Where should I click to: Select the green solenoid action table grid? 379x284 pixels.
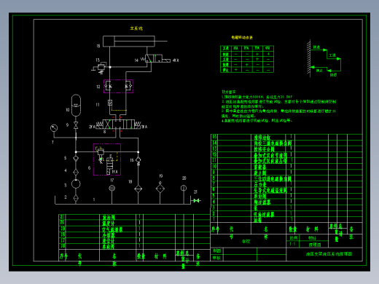point(247,59)
